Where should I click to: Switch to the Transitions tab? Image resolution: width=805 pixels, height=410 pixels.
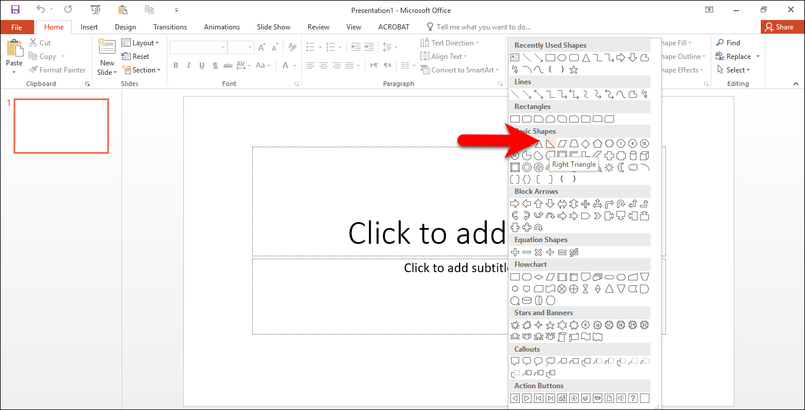(x=170, y=27)
